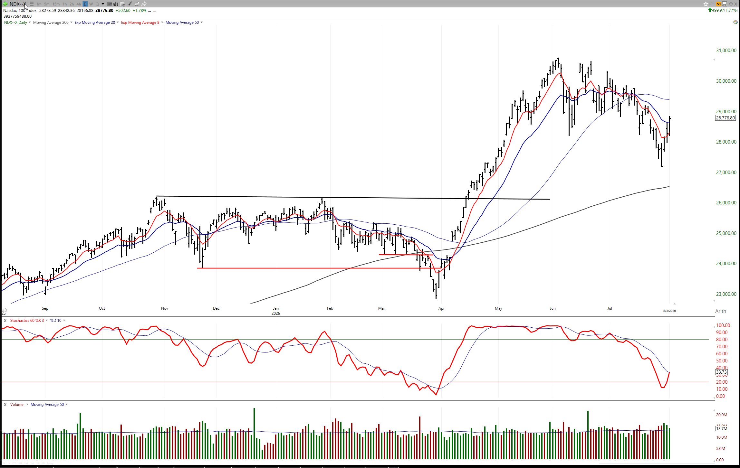Click the move window arrows icon

731,4
